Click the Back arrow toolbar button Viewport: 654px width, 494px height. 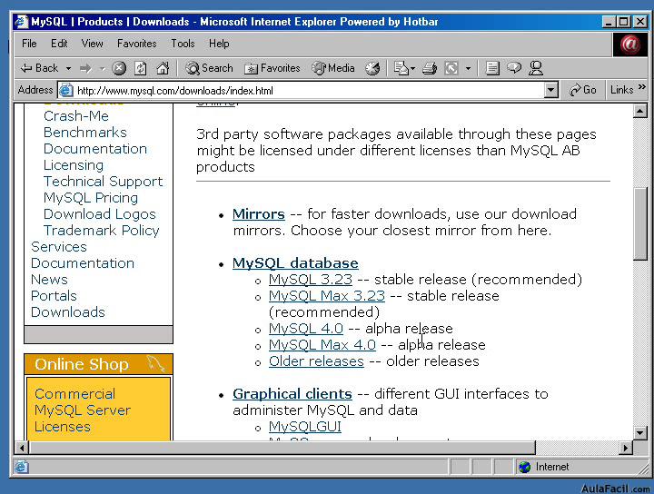(39, 68)
